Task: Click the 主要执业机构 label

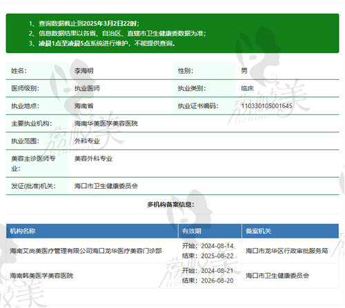Action: [x=32, y=123]
